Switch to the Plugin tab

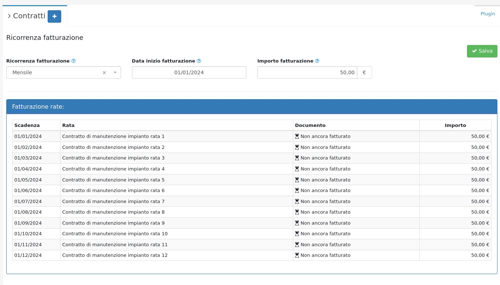(488, 14)
